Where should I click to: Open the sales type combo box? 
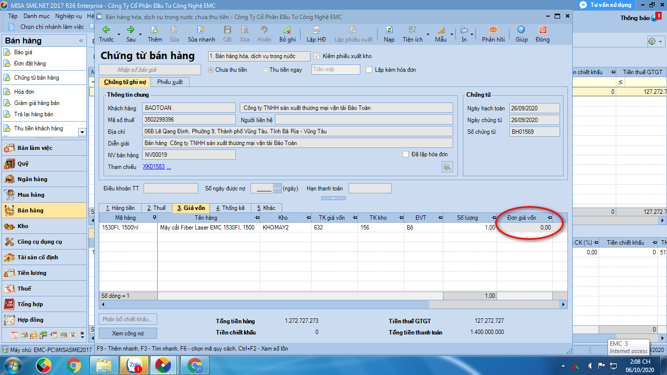coord(259,56)
